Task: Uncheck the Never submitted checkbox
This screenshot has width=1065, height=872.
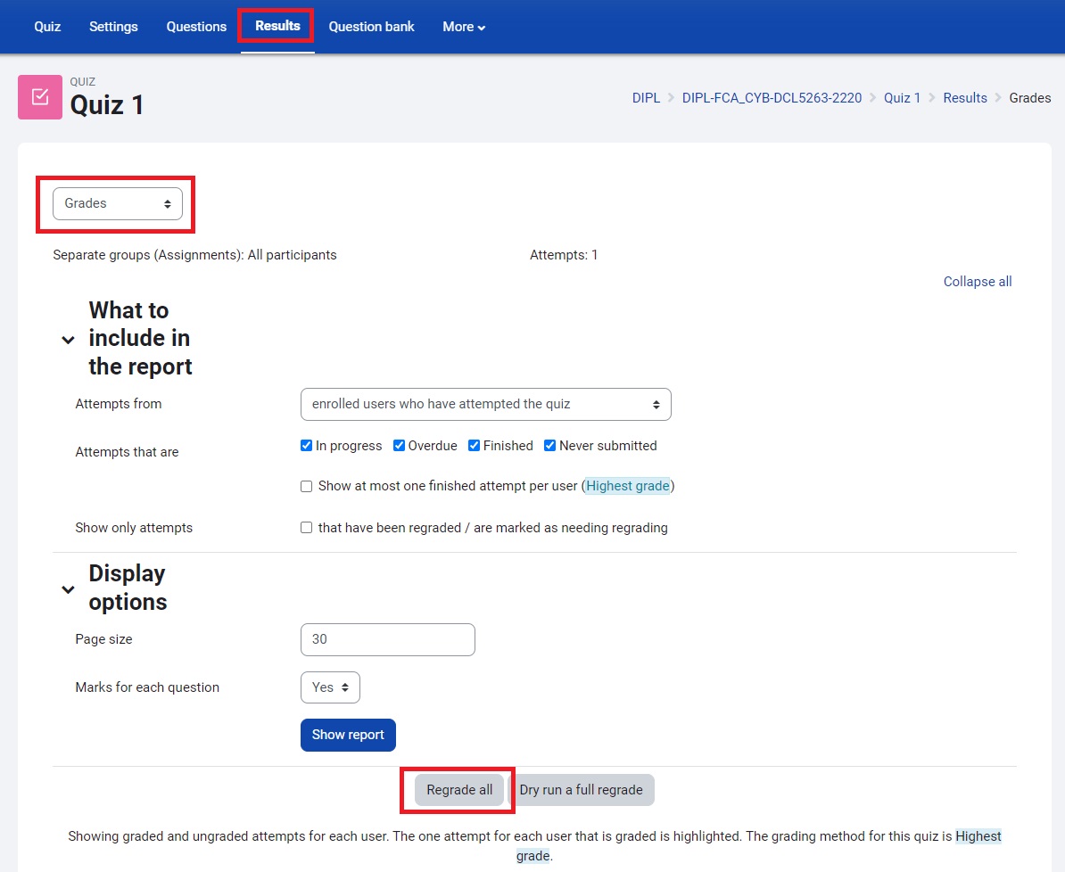Action: point(550,446)
